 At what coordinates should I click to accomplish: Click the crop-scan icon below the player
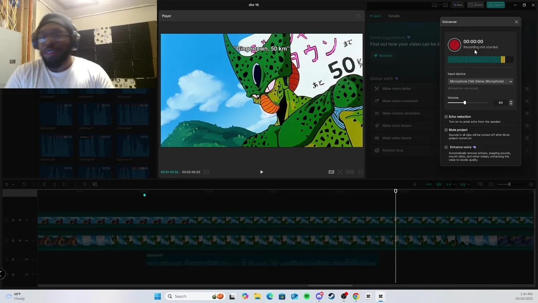point(340,172)
